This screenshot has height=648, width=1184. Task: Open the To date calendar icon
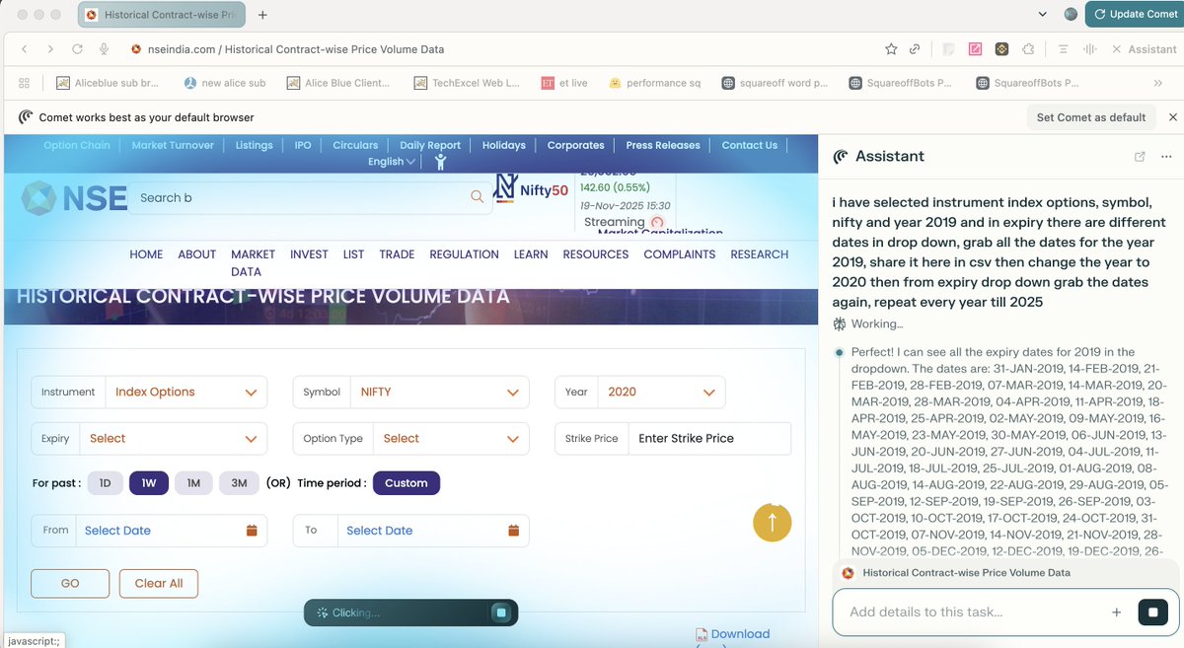point(514,531)
